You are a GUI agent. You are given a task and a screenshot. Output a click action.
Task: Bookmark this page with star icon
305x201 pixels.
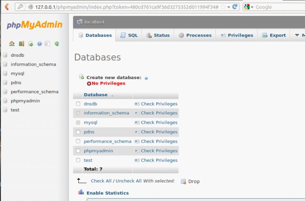pos(223,7)
